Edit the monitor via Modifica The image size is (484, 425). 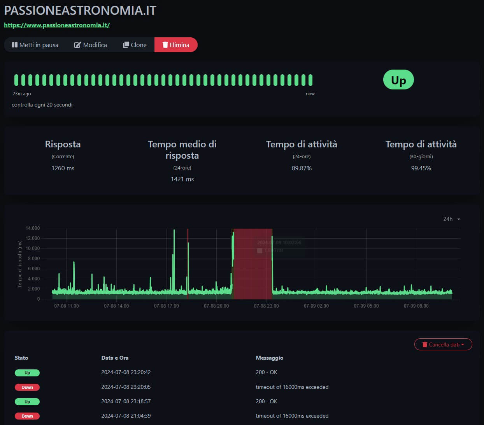pyautogui.click(x=91, y=45)
